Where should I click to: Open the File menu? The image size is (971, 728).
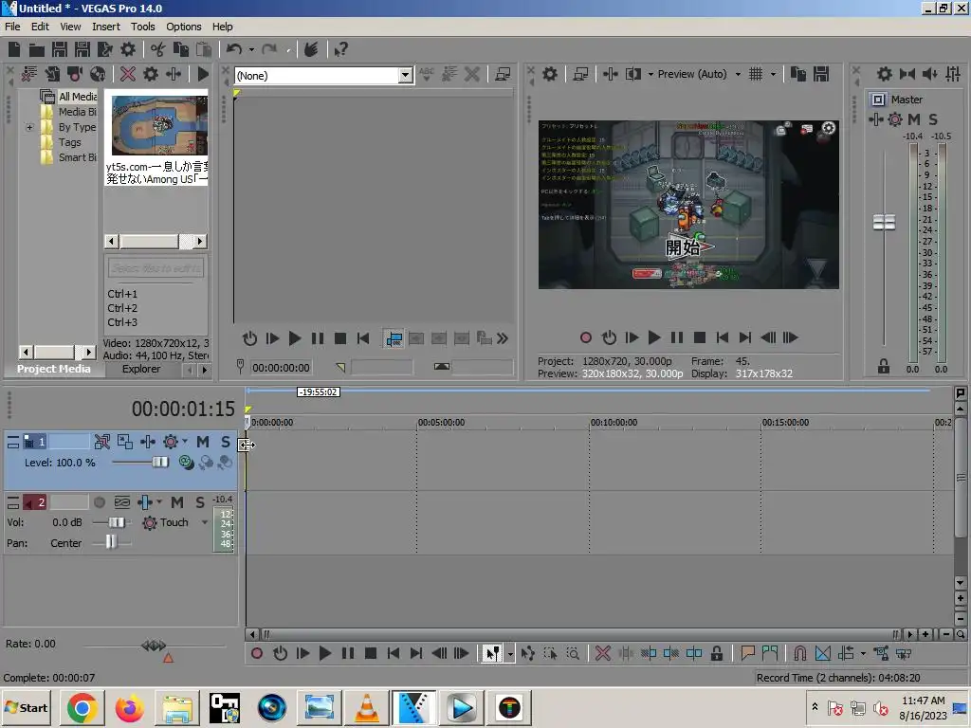(x=12, y=27)
